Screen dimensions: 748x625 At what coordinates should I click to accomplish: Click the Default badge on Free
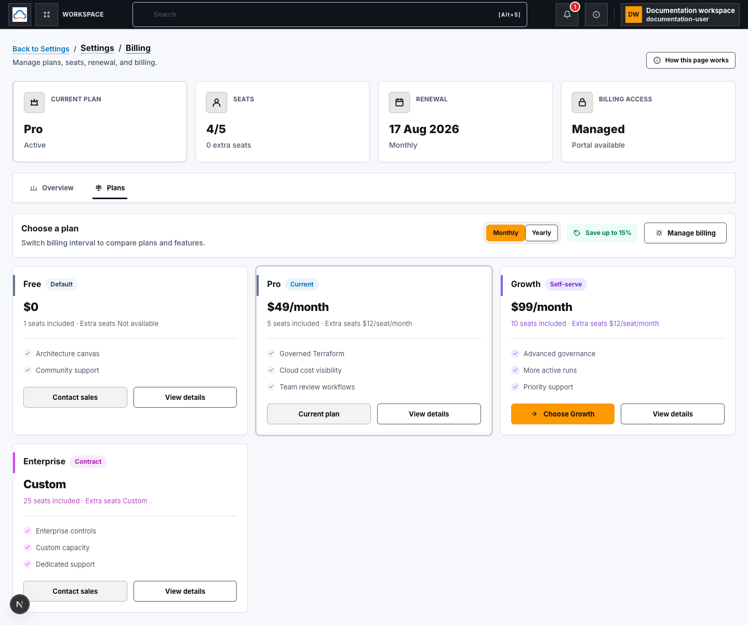pyautogui.click(x=61, y=284)
